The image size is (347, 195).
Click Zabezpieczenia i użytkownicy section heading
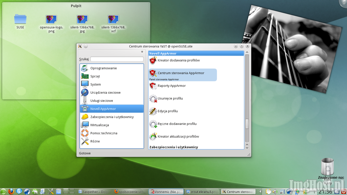pyautogui.click(x=173, y=147)
